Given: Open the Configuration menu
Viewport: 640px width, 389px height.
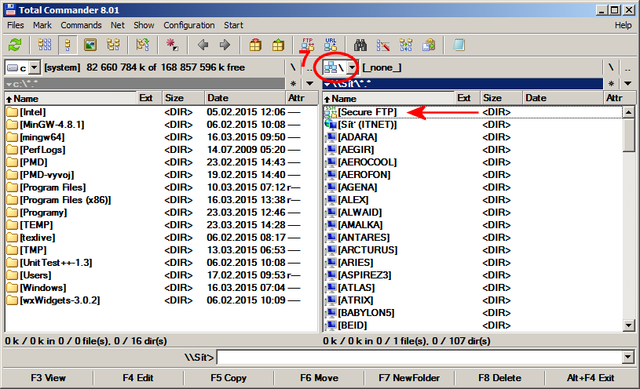Looking at the screenshot, I should tap(188, 25).
